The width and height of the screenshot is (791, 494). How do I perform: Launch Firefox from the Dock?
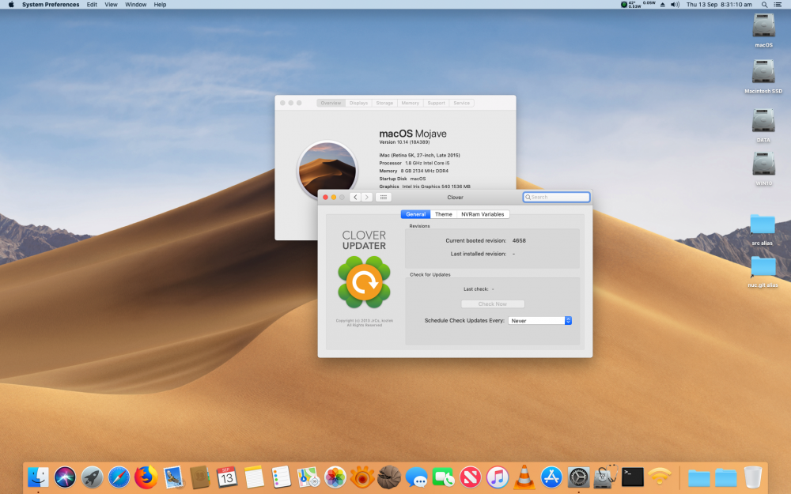coord(146,477)
